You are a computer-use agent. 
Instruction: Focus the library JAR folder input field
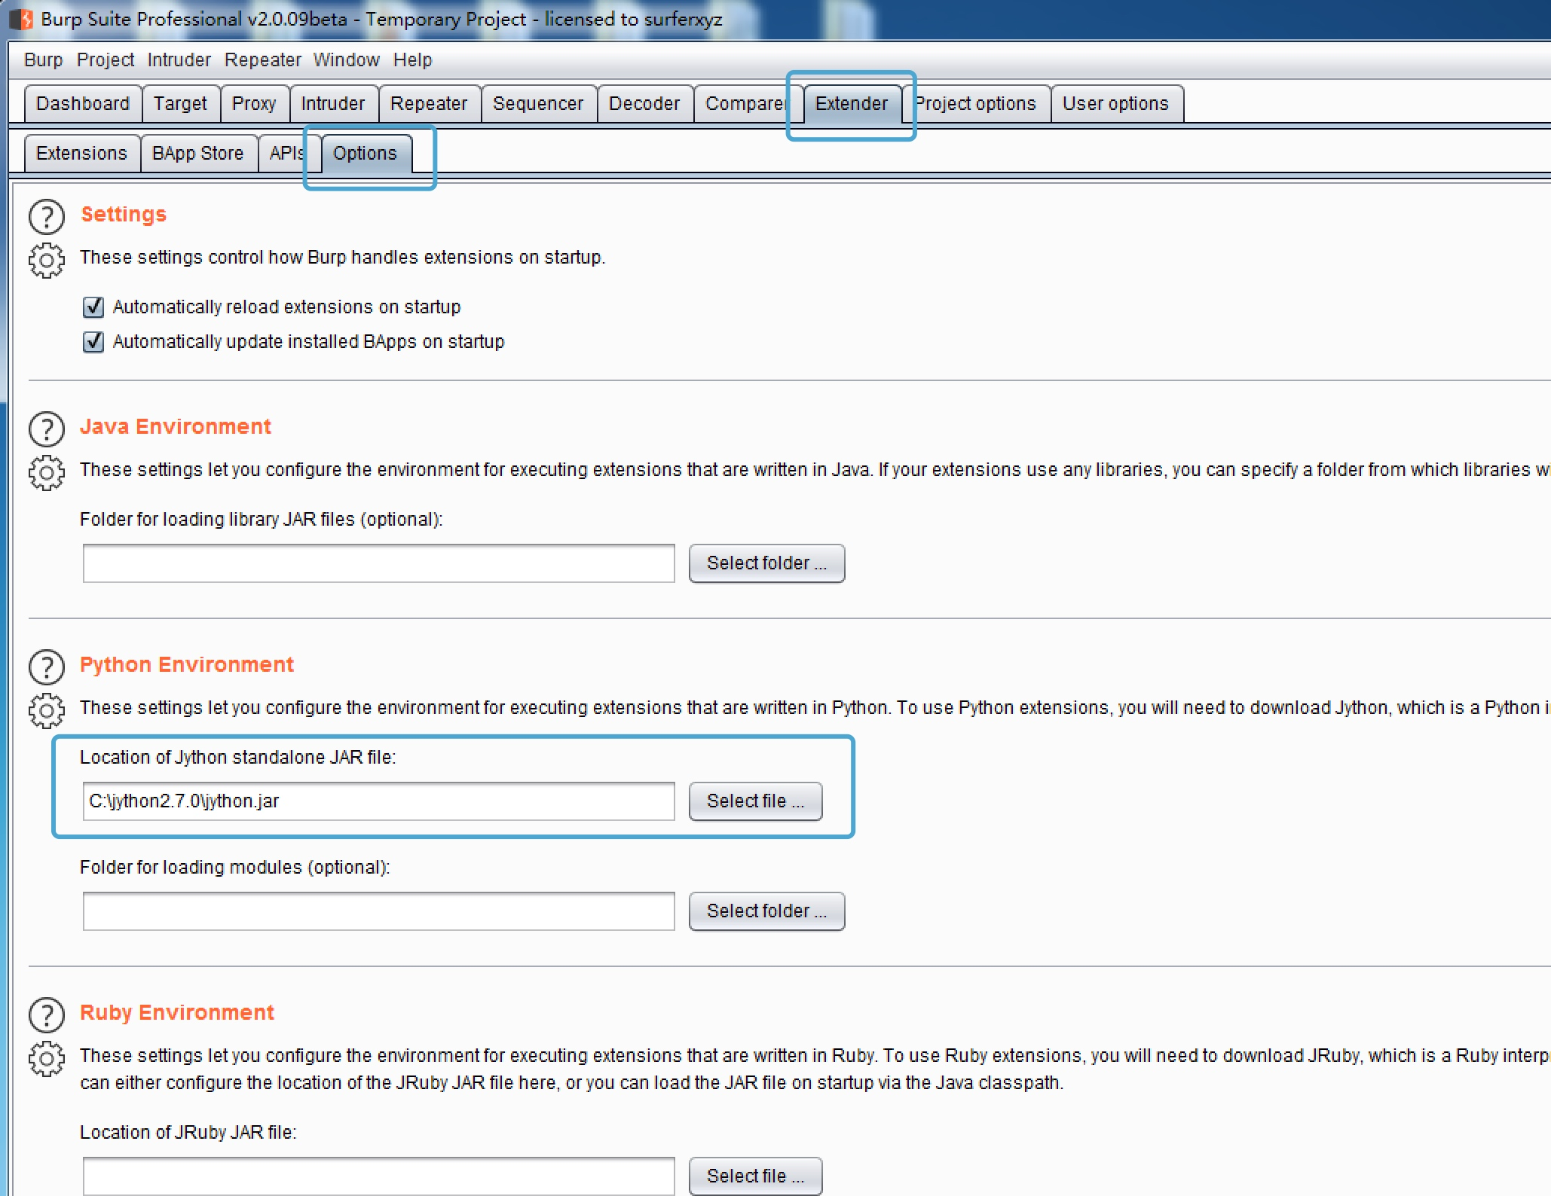coord(378,563)
